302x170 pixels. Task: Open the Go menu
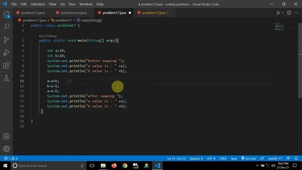63,4
